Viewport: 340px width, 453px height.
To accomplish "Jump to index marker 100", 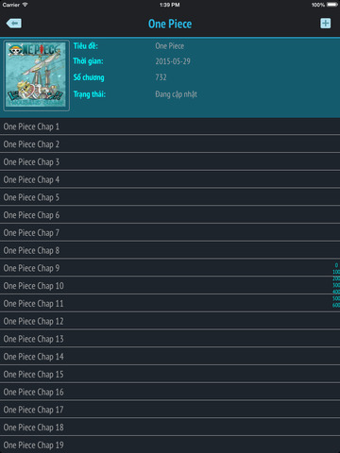I will pyautogui.click(x=336, y=272).
